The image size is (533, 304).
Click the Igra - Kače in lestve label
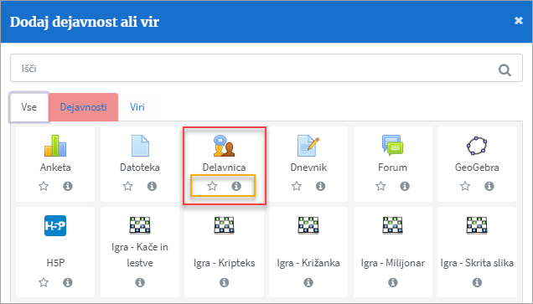point(140,255)
